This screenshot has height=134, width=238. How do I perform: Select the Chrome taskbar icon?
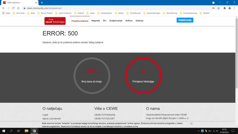34,131
